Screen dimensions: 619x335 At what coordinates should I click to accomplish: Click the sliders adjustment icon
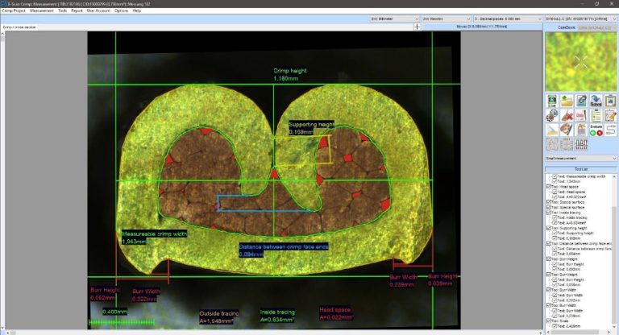581,144
